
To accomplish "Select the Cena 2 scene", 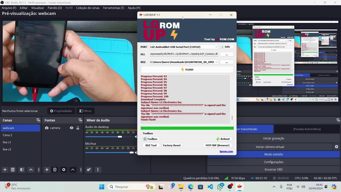I will click(20, 135).
